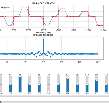Click the '6000' frequency tick label
This screenshot has width=109, height=109.
(29, 30)
